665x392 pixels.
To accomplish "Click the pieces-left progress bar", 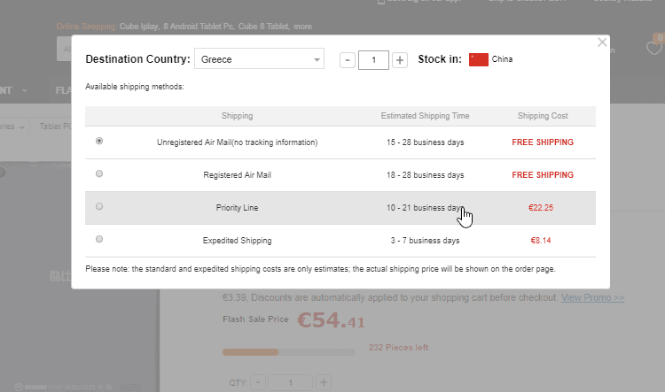I will tap(288, 352).
